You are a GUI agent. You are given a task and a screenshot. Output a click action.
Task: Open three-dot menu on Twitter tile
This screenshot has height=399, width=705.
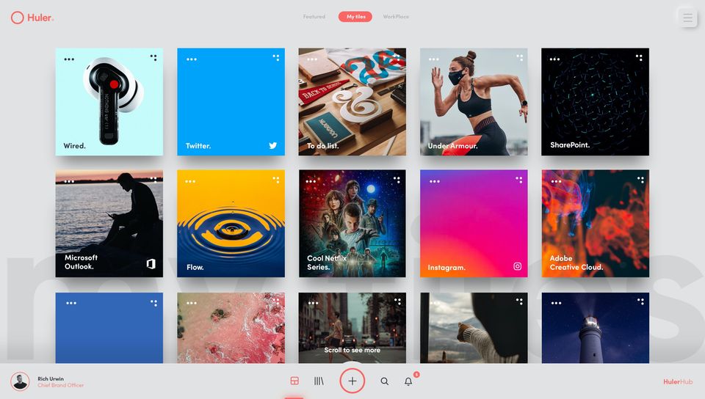[x=192, y=59]
